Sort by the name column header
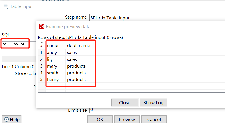This screenshot has width=225, height=123. [x=53, y=45]
